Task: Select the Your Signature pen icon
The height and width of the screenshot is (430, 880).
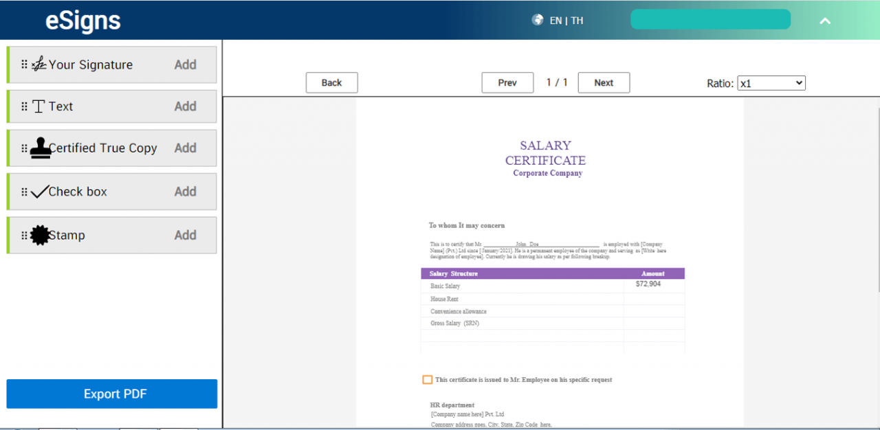Action: (x=38, y=63)
